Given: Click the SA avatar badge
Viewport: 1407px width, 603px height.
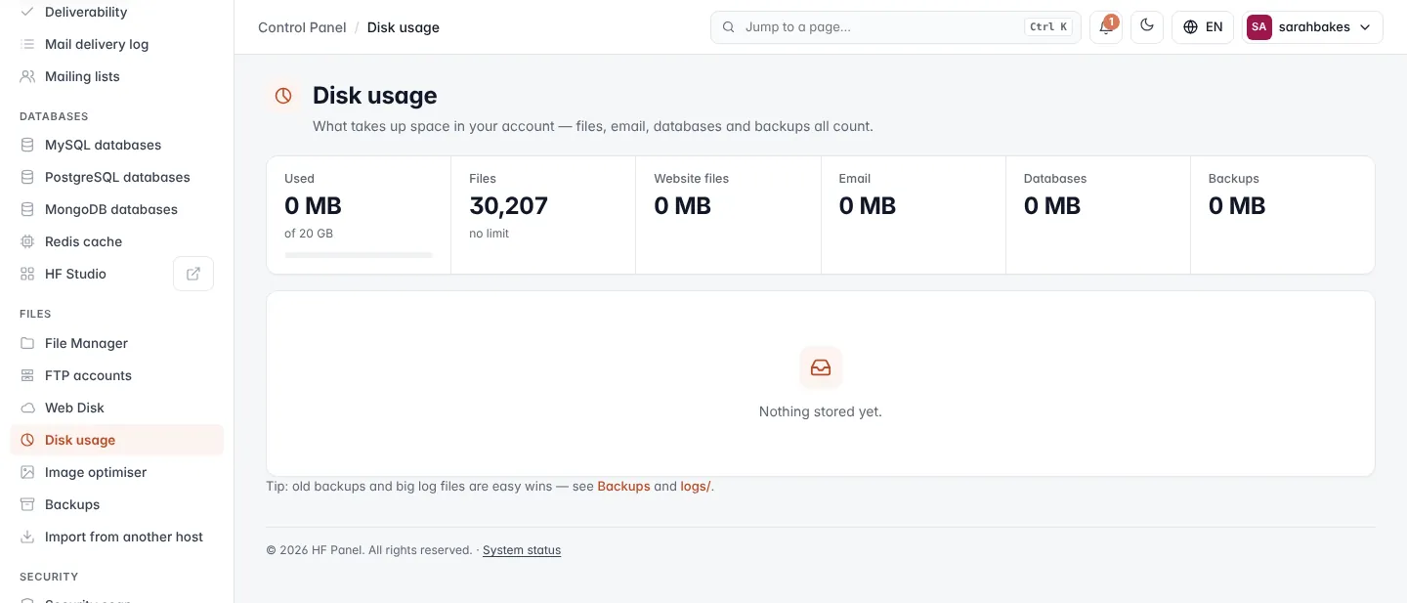Looking at the screenshot, I should (x=1259, y=27).
